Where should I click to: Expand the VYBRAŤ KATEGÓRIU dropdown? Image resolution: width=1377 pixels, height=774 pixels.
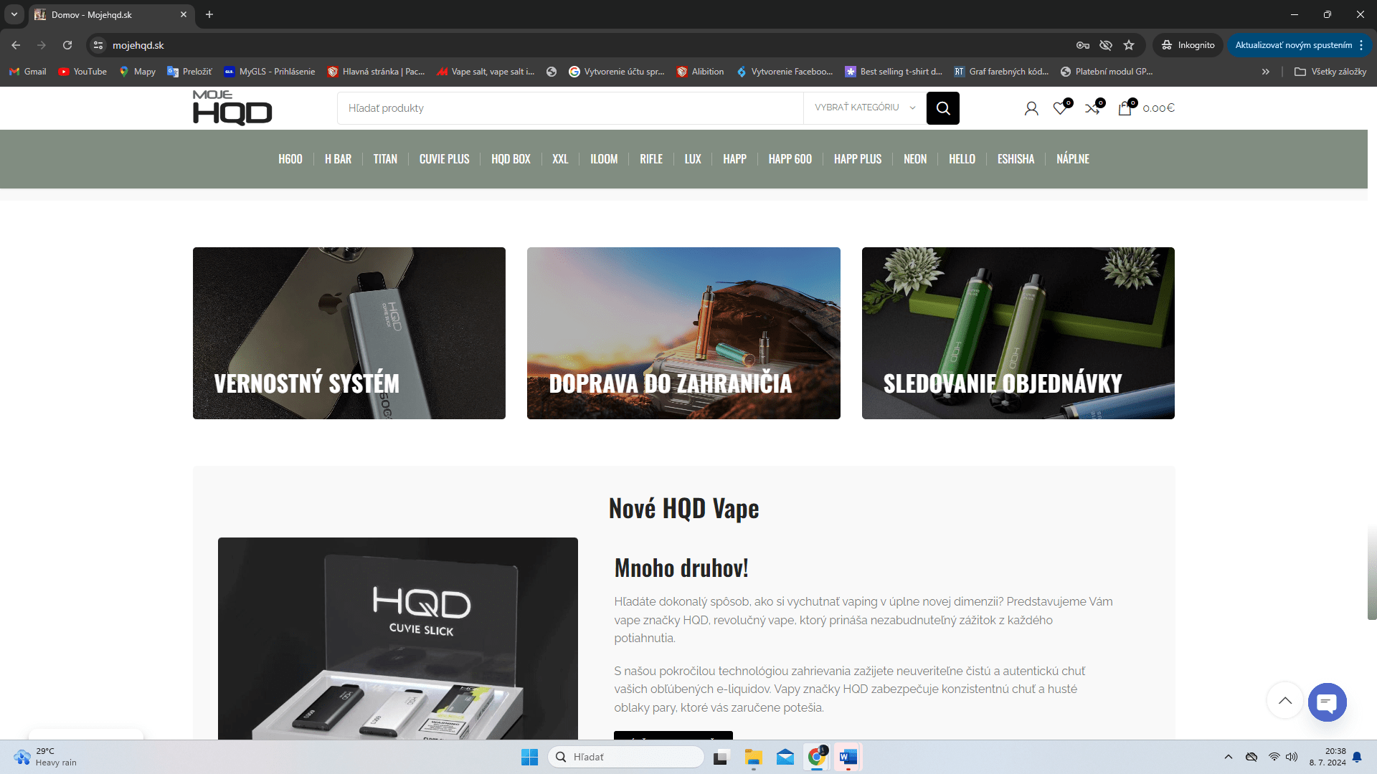pos(864,107)
